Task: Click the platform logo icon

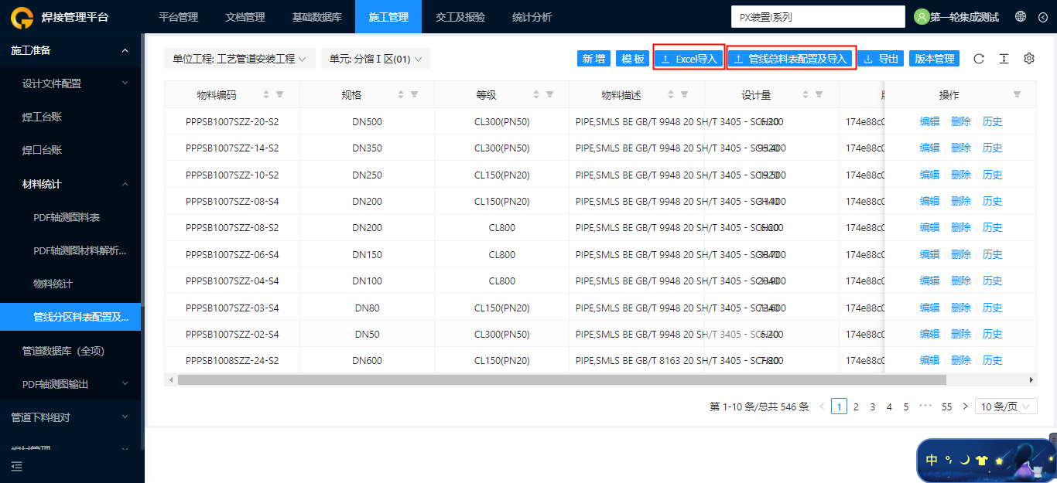Action: pyautogui.click(x=23, y=17)
